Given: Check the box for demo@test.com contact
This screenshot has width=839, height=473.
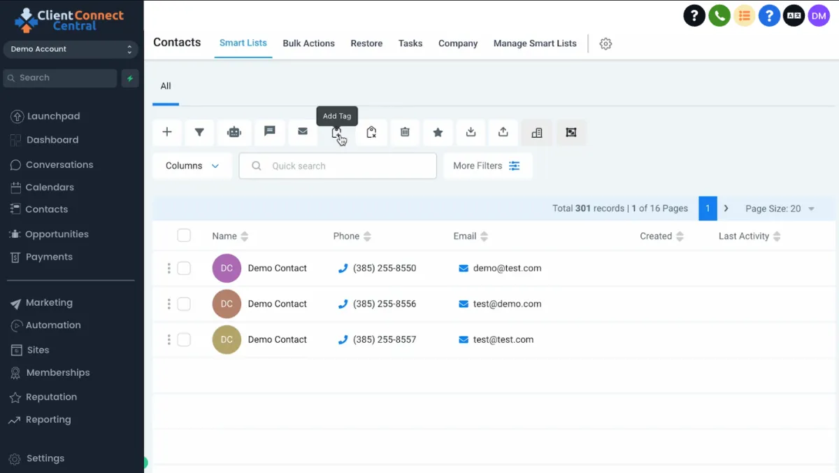Looking at the screenshot, I should 184,268.
